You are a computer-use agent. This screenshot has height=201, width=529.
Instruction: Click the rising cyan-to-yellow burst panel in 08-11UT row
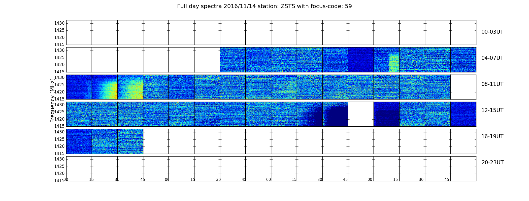[105, 87]
